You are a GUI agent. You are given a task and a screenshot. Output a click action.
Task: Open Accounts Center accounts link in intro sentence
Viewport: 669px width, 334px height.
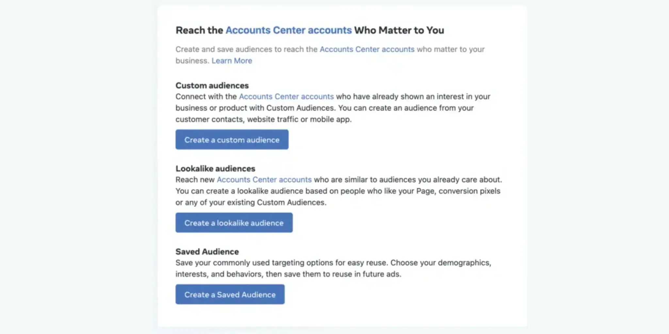point(367,49)
